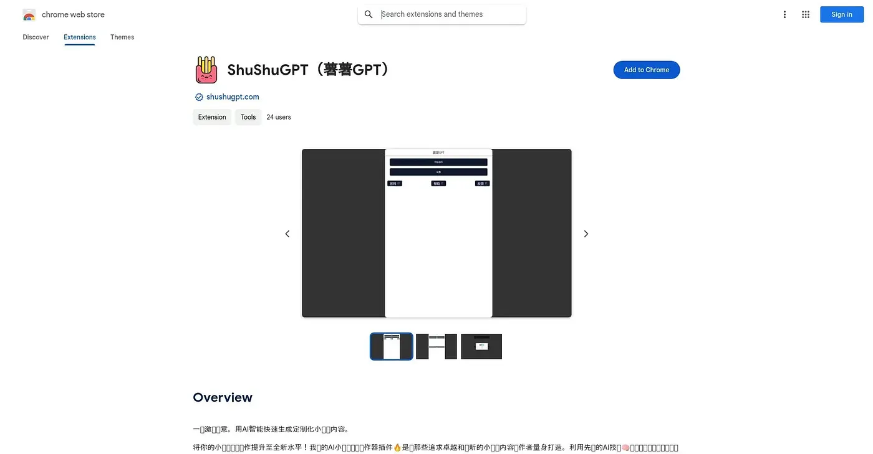Click the chrome web store title text

[x=73, y=14]
